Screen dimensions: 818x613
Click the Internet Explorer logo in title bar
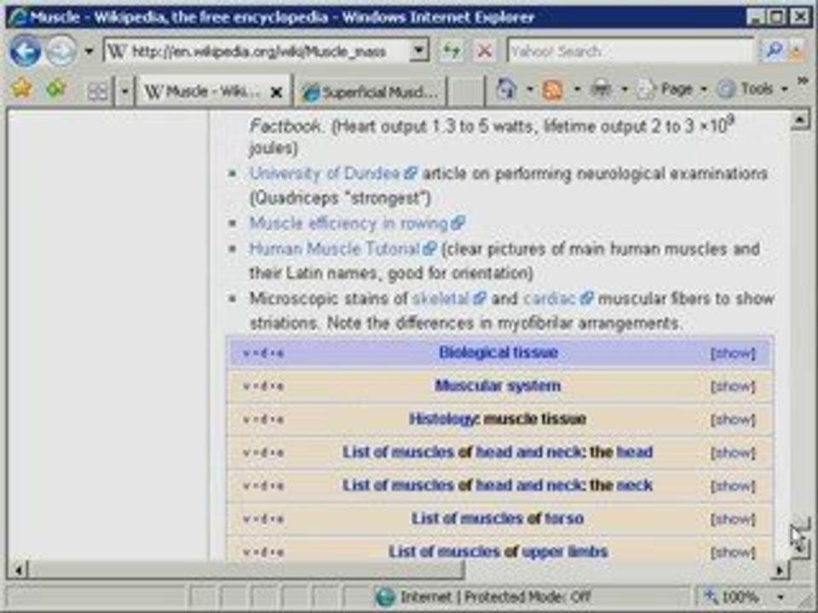click(17, 18)
